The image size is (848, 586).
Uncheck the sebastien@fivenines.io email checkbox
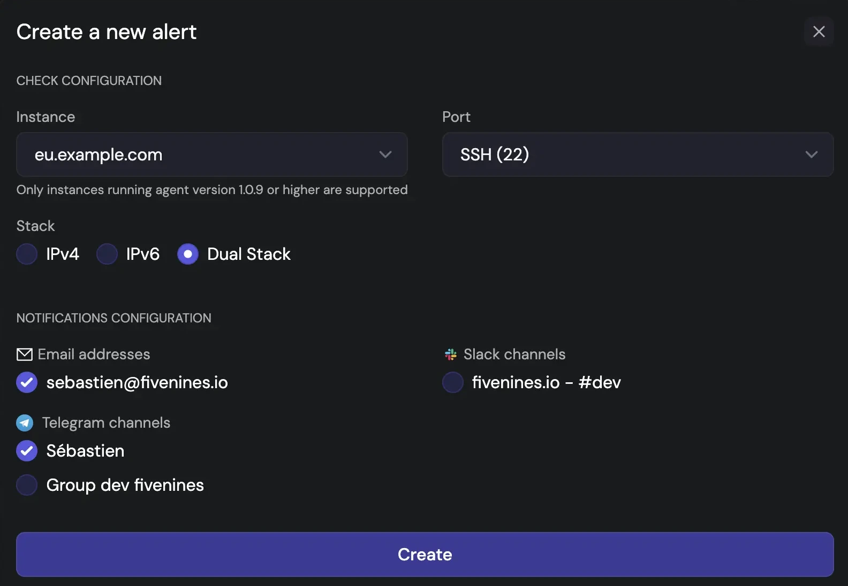click(x=27, y=382)
